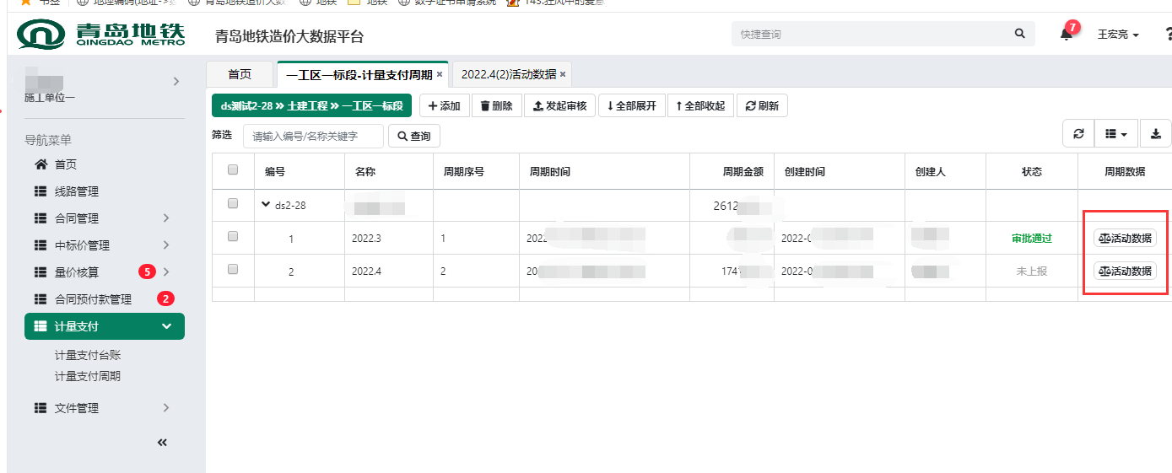Click the 全部展开 button
The image size is (1172, 473).
632,106
